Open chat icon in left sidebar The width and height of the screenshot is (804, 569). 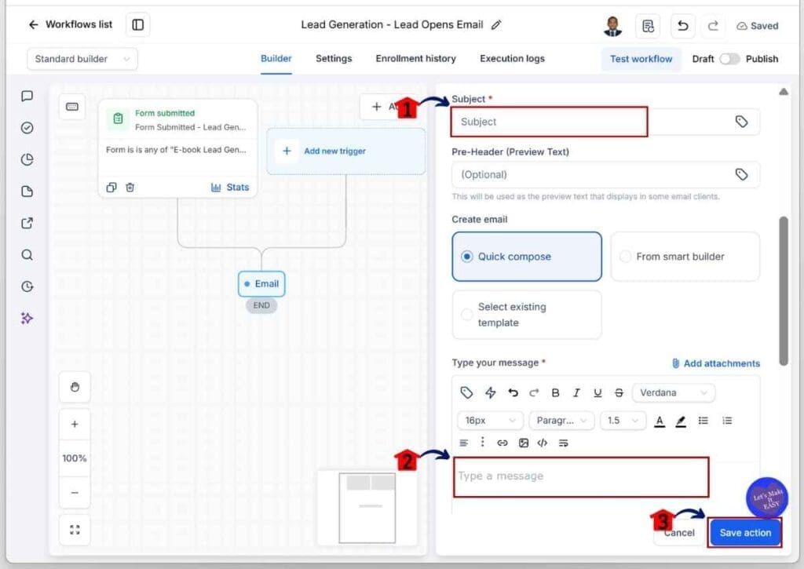(x=27, y=96)
